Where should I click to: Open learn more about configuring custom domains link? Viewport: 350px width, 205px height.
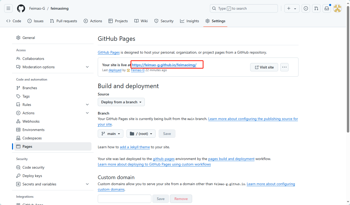271,184
